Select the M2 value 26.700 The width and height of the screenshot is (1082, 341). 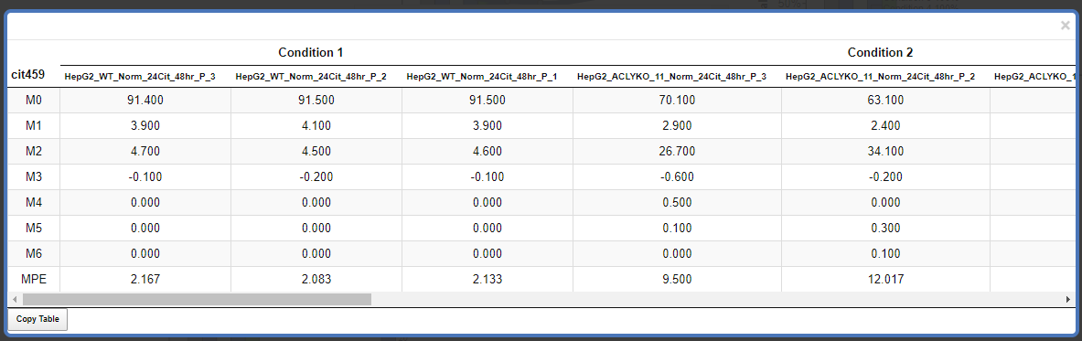[677, 151]
